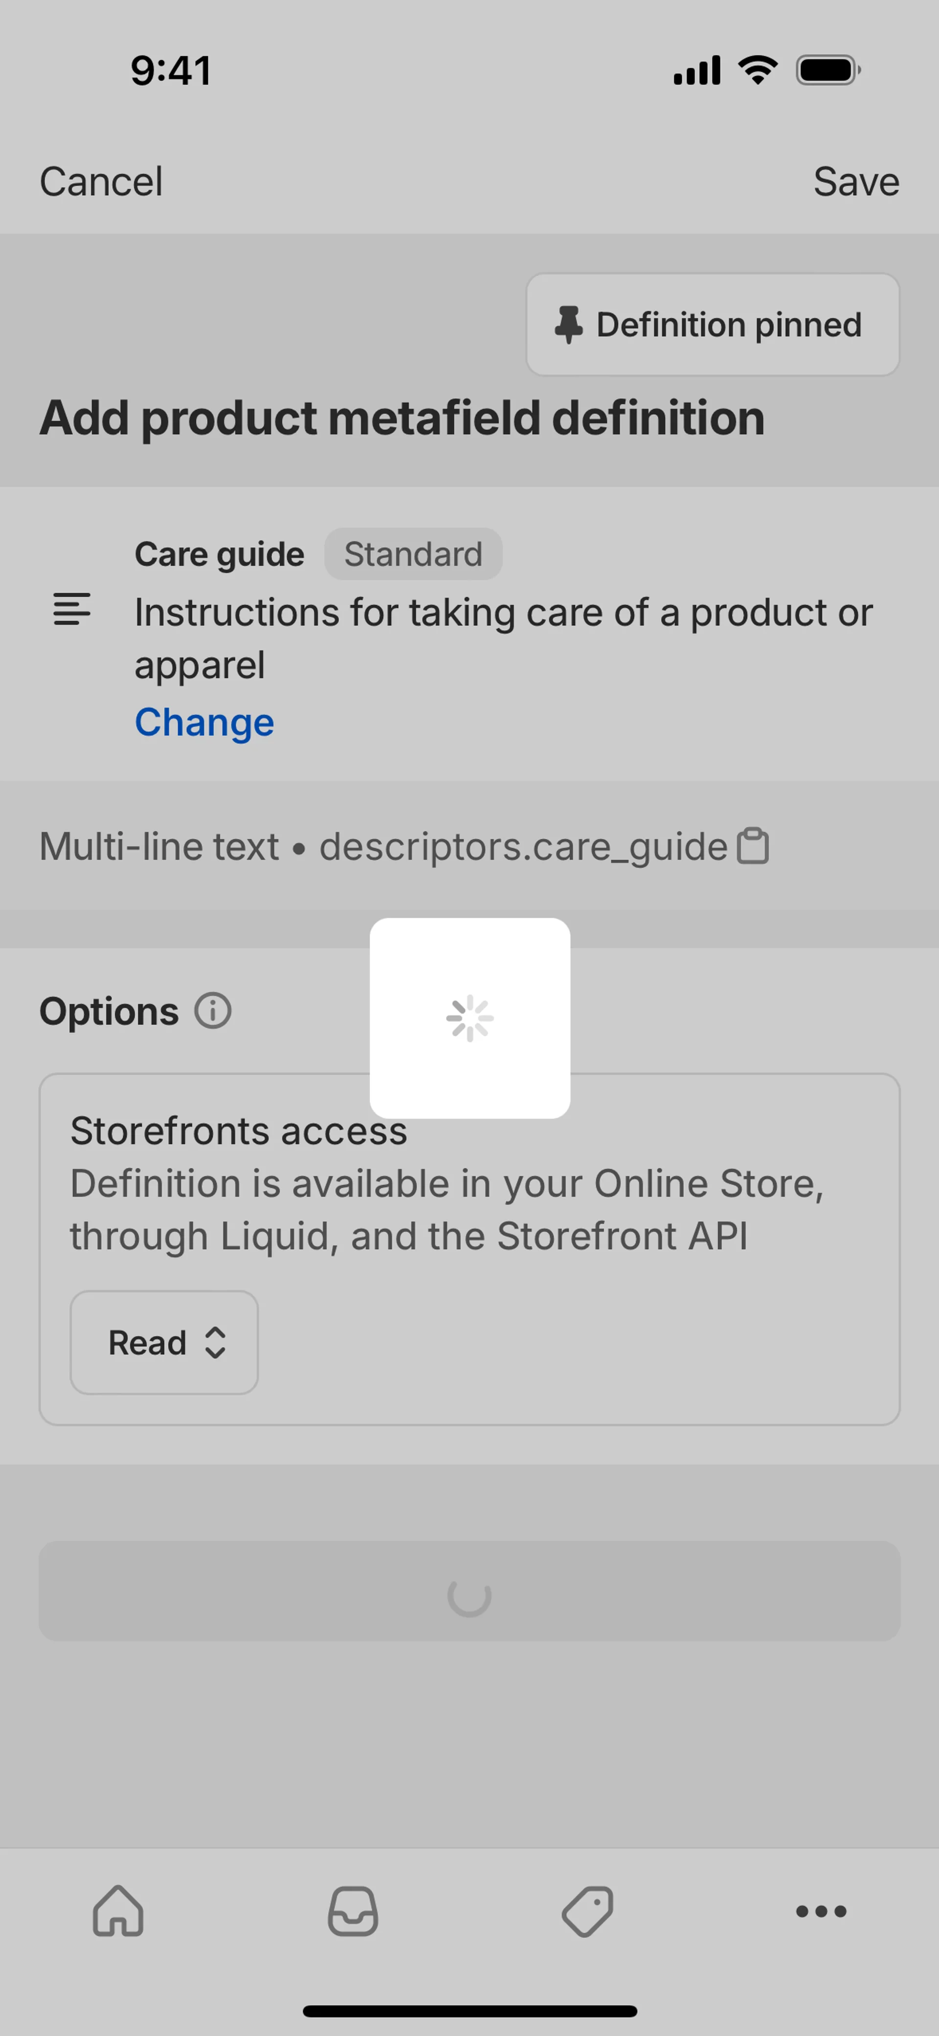
Task: Click the Read dropdown chevron arrows
Action: pyautogui.click(x=215, y=1342)
